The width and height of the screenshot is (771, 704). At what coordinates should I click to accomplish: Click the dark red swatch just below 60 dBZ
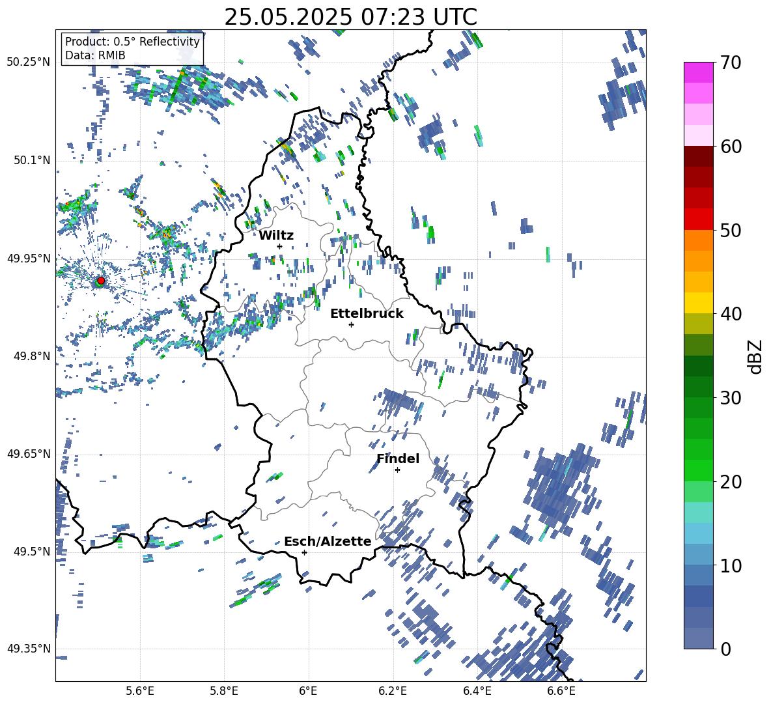(698, 156)
